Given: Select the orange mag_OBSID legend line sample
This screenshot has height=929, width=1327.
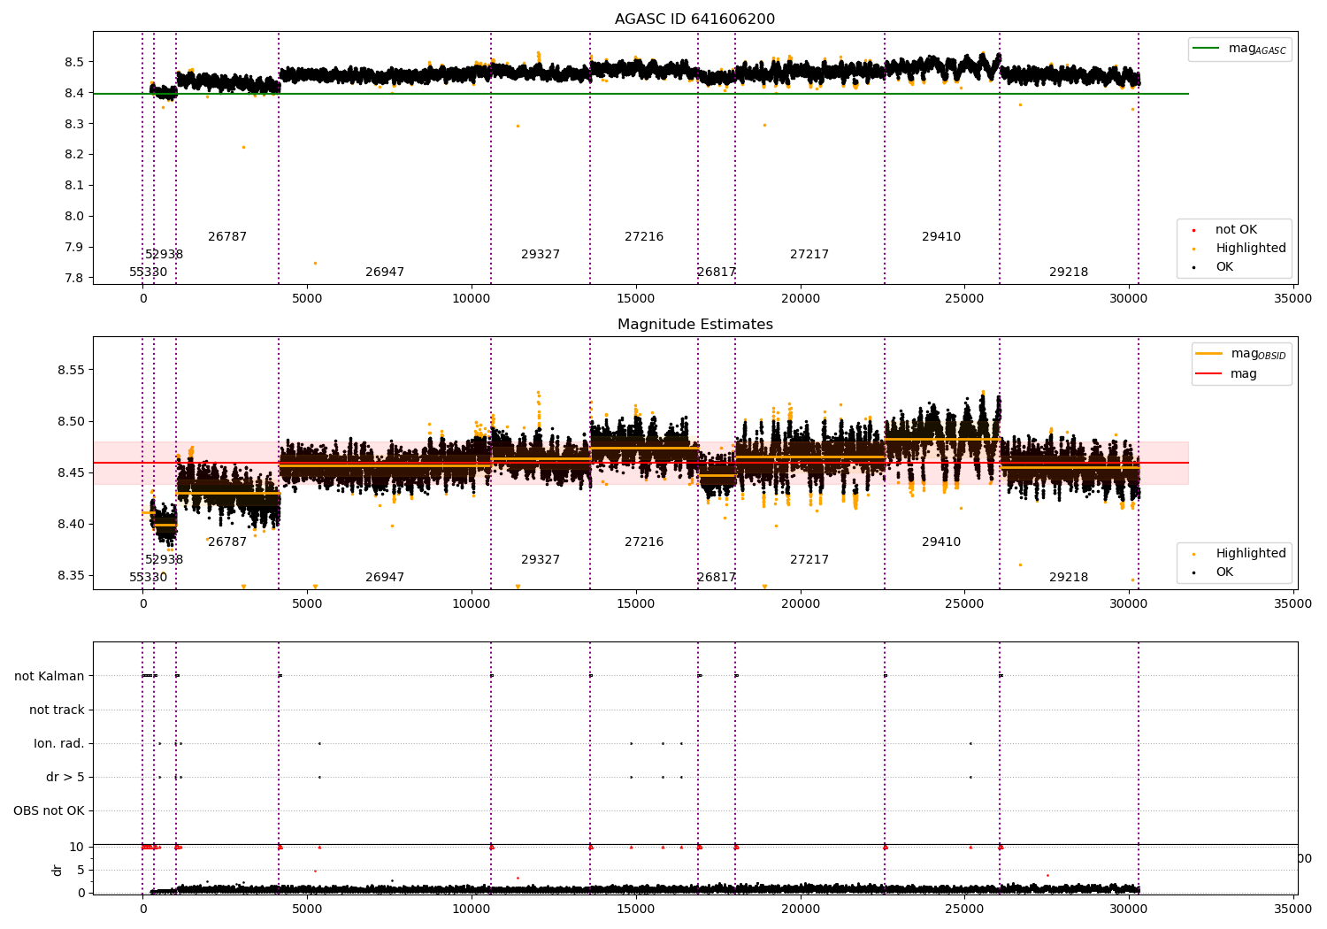Looking at the screenshot, I should point(1209,353).
